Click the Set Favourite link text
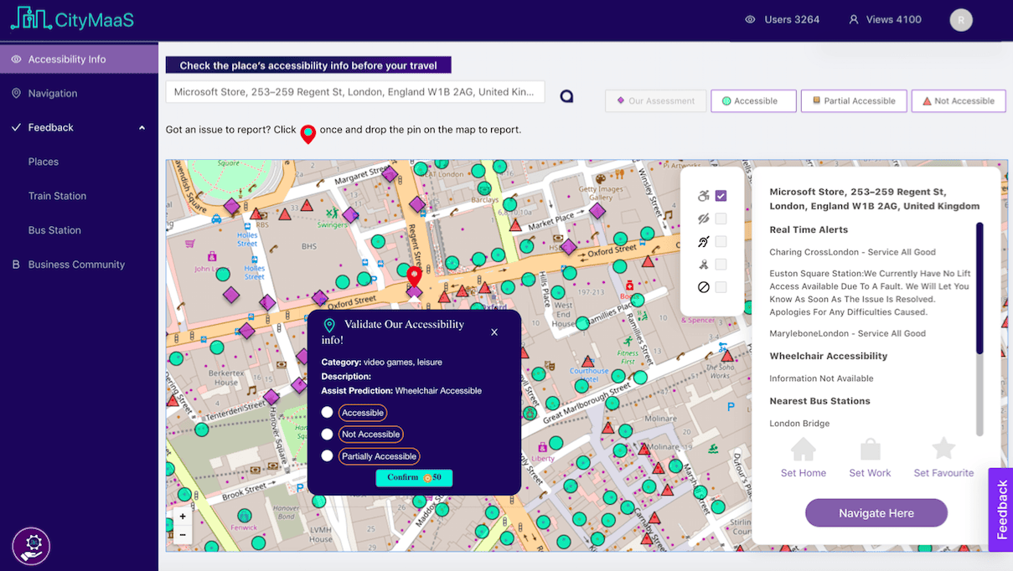Screen dimensions: 1013x571 click(943, 473)
